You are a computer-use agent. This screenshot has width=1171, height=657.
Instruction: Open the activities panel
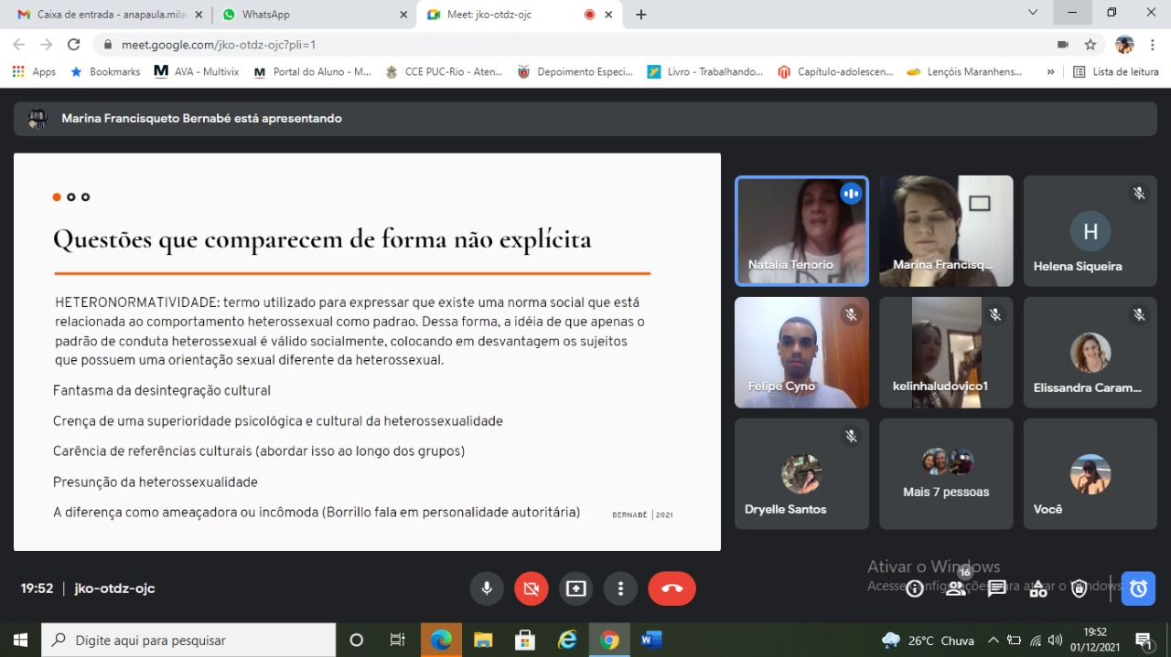(1038, 588)
